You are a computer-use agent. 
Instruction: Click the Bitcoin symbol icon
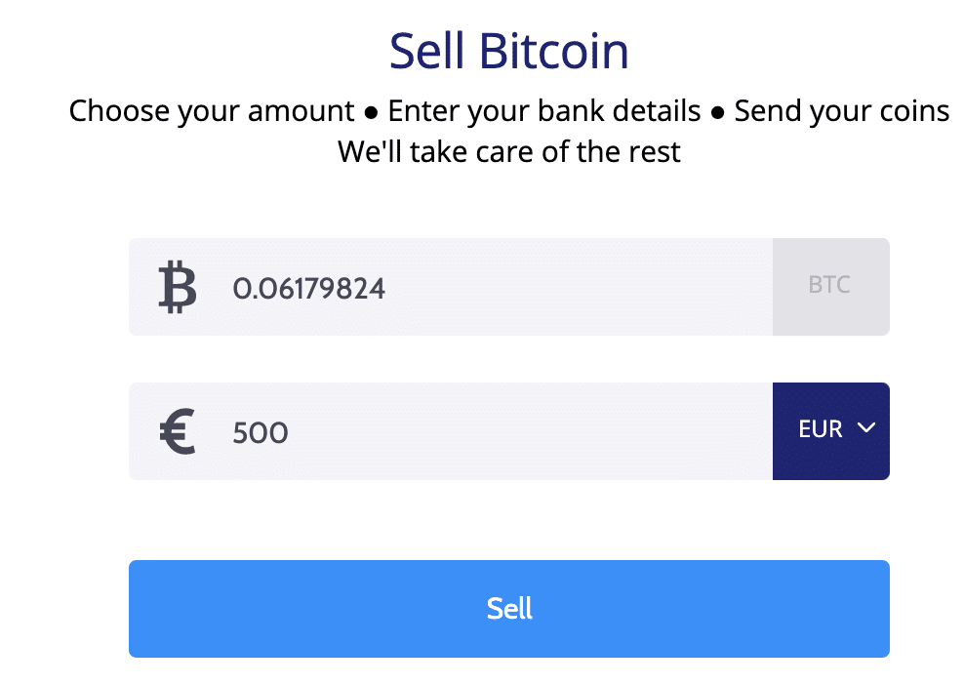click(178, 287)
